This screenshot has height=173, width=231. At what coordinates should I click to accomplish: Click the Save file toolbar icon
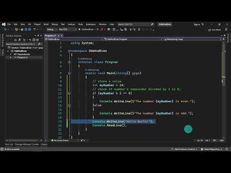(x=26, y=29)
